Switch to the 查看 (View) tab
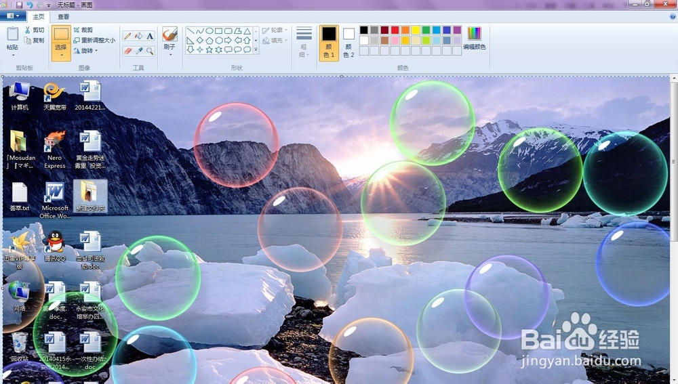 (x=64, y=16)
